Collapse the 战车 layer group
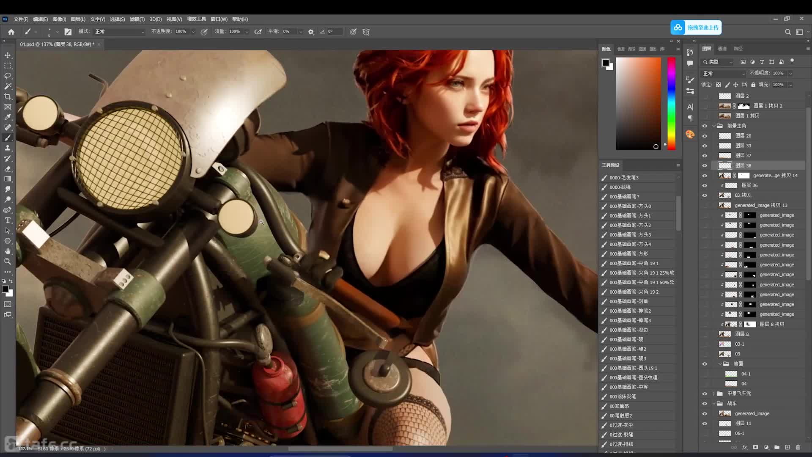The image size is (812, 457). [714, 404]
